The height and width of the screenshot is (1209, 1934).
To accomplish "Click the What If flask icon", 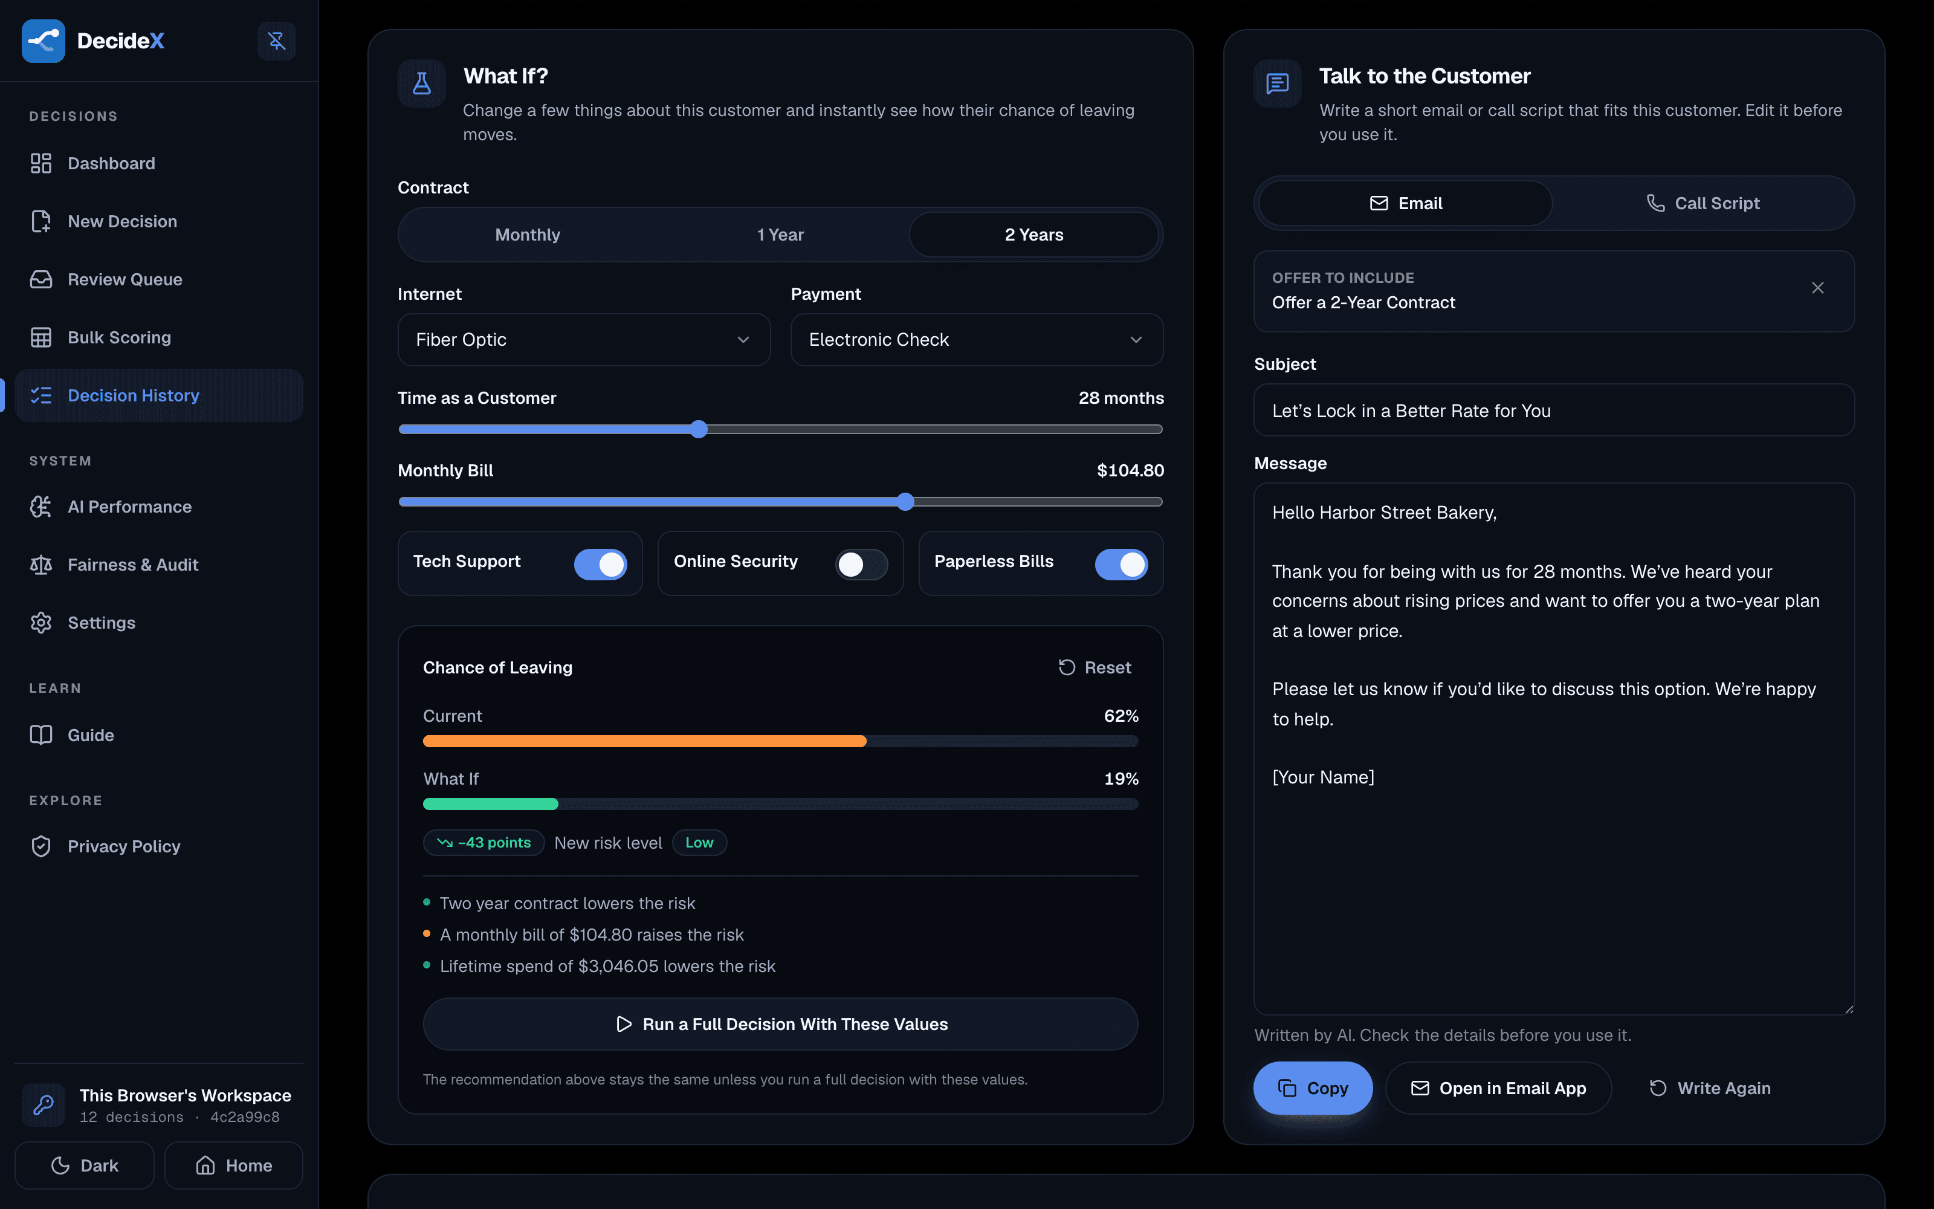I will click(422, 83).
